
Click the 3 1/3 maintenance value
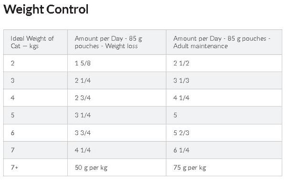tap(181, 80)
